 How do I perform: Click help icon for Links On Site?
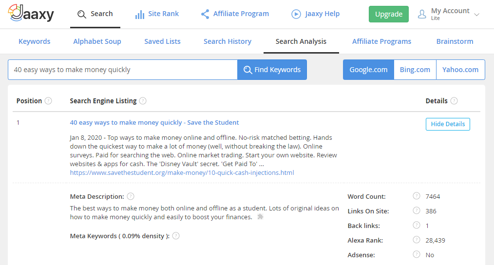click(x=417, y=210)
